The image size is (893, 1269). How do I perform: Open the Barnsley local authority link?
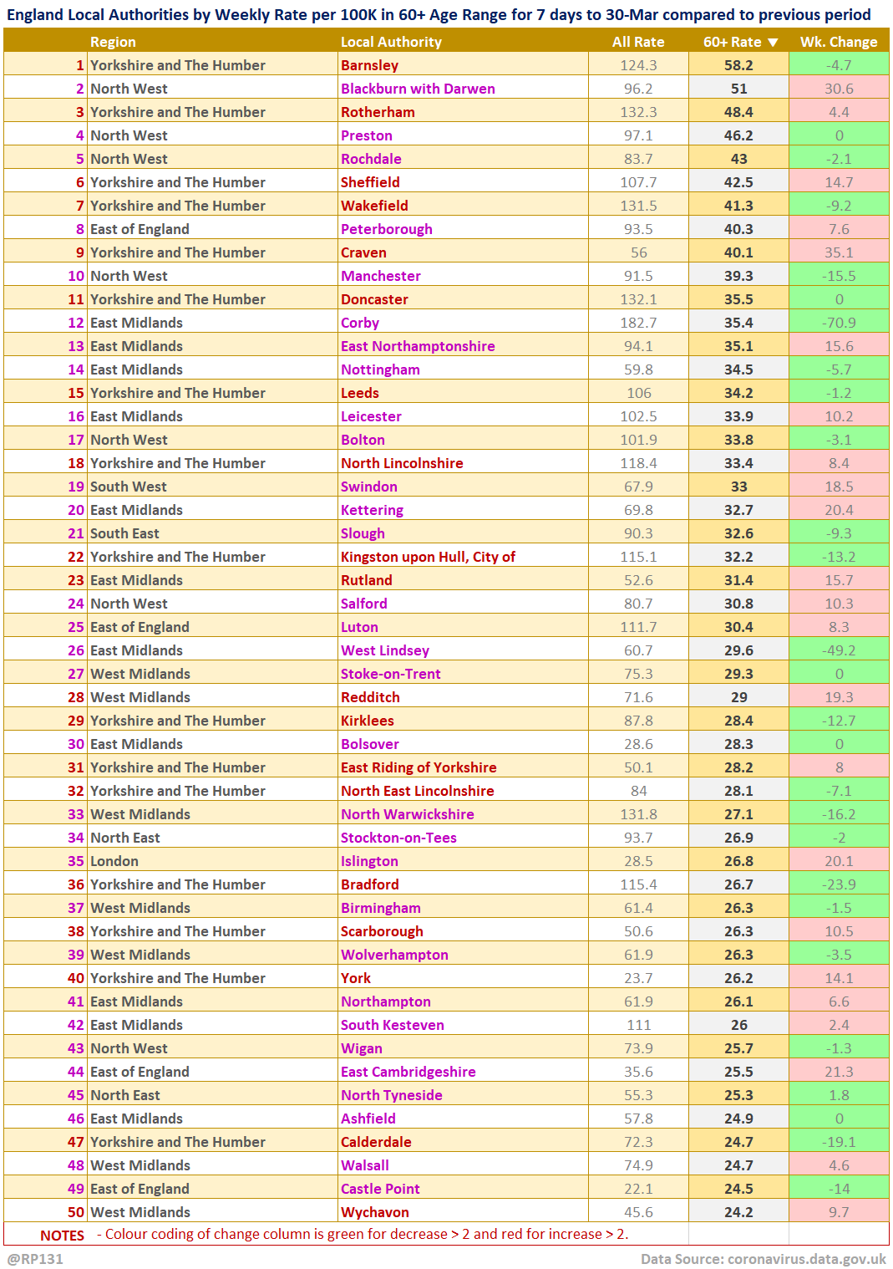coord(369,65)
